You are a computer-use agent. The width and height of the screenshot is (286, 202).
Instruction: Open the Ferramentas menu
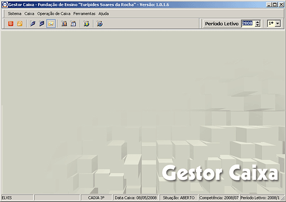pyautogui.click(x=84, y=14)
